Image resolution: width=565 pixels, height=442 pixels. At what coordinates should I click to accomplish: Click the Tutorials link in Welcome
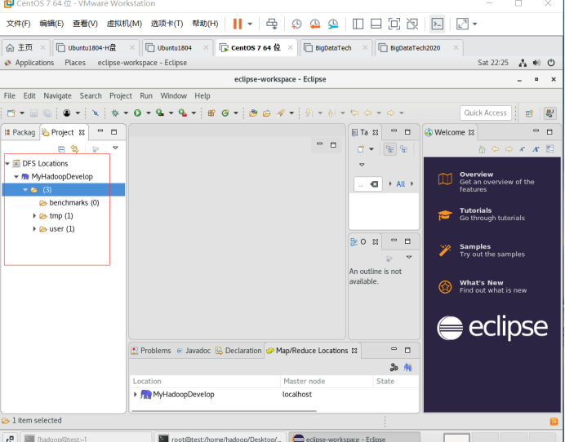pyautogui.click(x=475, y=210)
